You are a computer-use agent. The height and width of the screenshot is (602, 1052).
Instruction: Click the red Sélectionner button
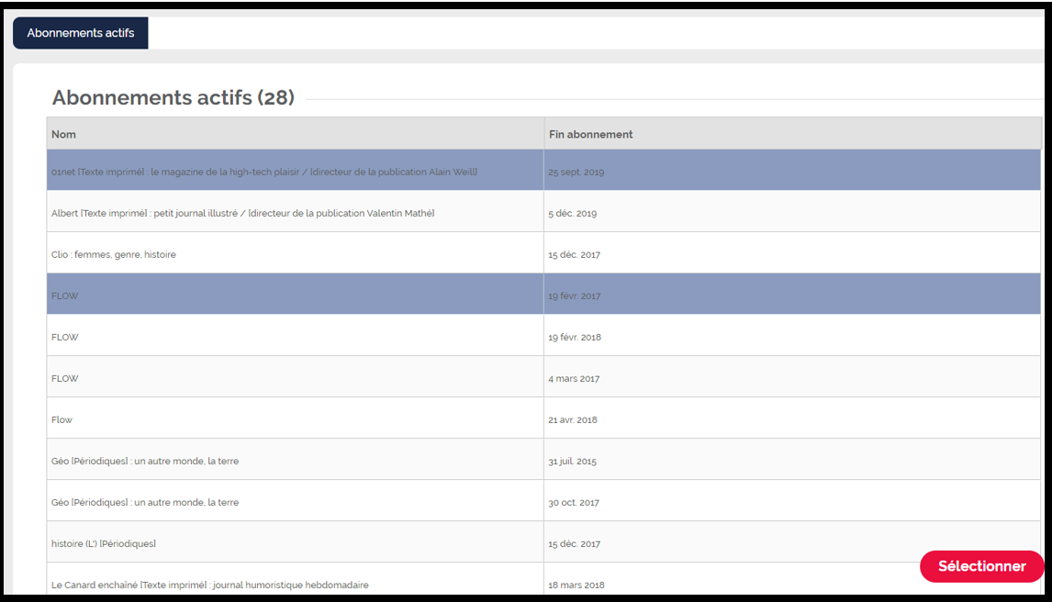[981, 566]
